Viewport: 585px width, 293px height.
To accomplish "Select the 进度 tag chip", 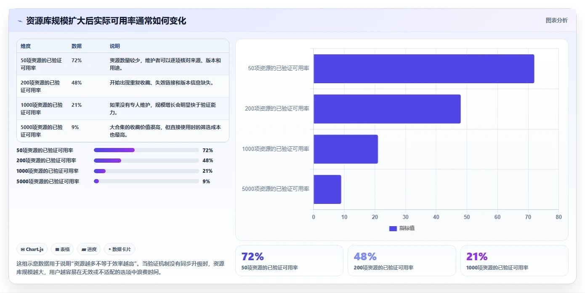I will click(x=89, y=249).
